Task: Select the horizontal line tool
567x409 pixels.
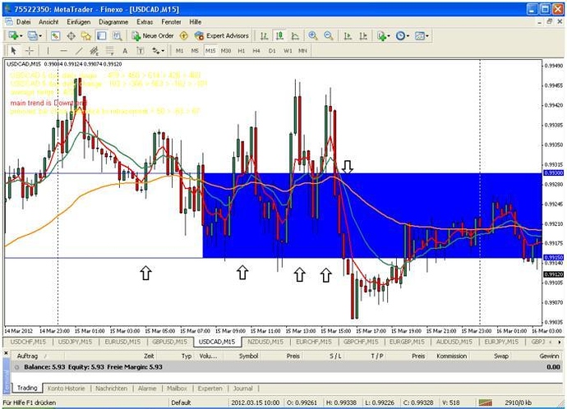Action: click(63, 51)
